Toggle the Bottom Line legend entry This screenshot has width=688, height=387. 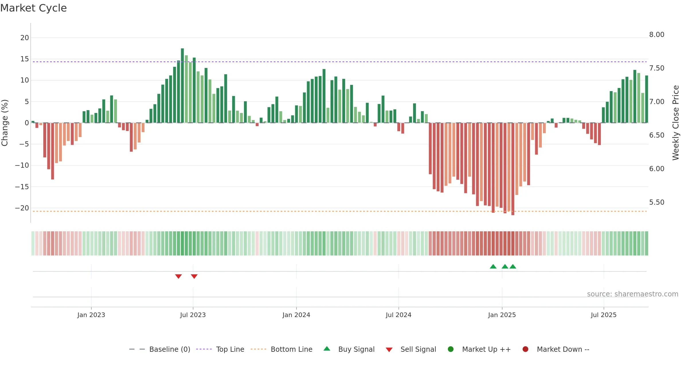coord(282,349)
